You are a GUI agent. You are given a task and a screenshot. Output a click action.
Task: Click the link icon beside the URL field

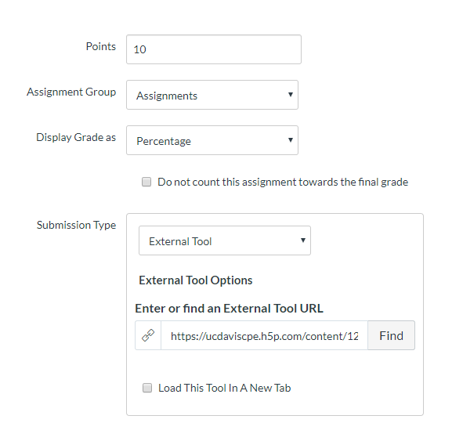click(x=148, y=335)
